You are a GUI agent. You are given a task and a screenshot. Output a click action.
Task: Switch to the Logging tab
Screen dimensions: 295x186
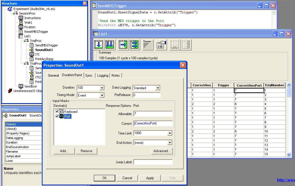point(103,75)
